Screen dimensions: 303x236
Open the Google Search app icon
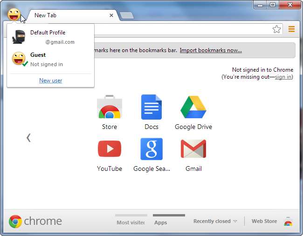[151, 149]
